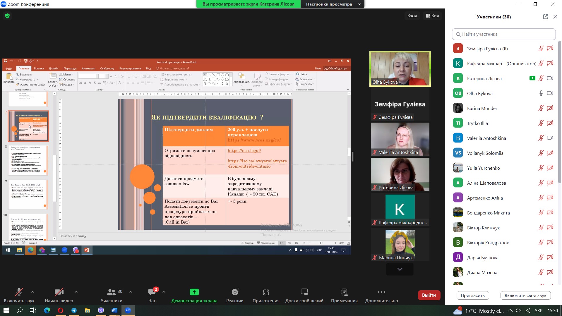Toggle Земфіра Гулієва's camera-off icon
This screenshot has height=316, width=562.
(550, 48)
